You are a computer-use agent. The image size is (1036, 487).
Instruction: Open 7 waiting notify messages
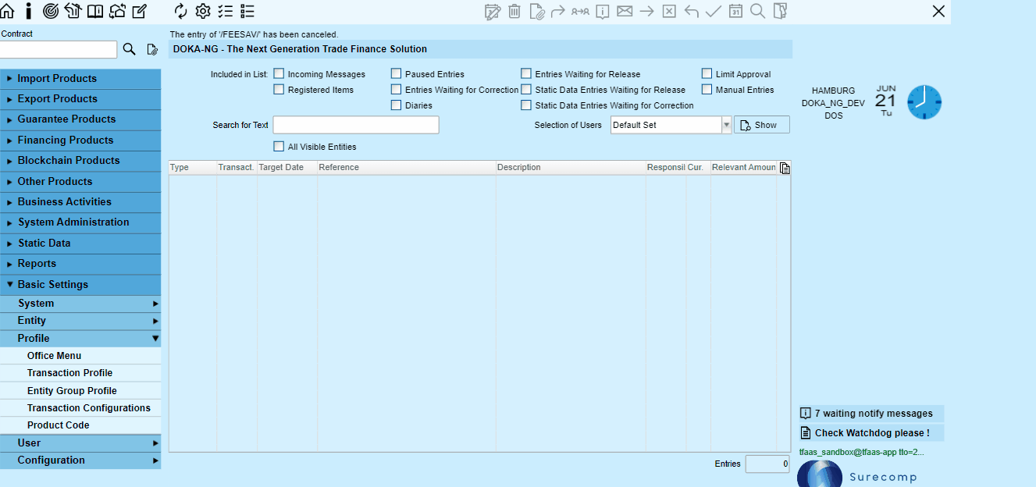[x=871, y=414]
